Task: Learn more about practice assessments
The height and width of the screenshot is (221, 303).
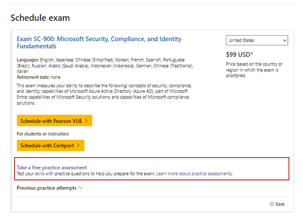Action: click(x=194, y=173)
